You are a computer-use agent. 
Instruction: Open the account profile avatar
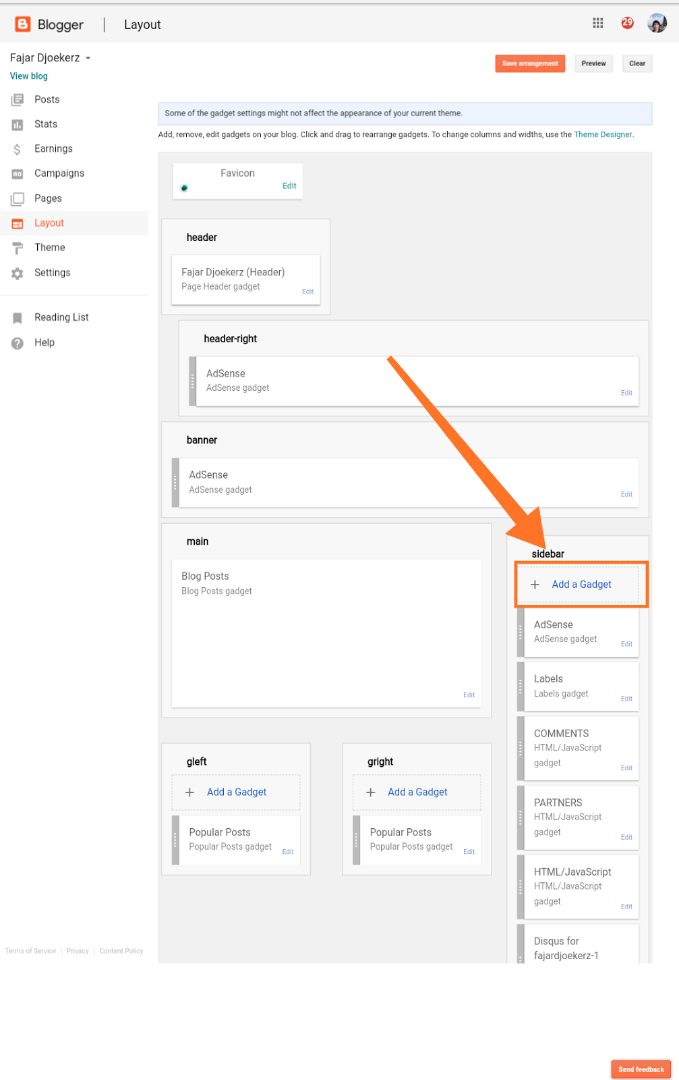click(x=657, y=23)
